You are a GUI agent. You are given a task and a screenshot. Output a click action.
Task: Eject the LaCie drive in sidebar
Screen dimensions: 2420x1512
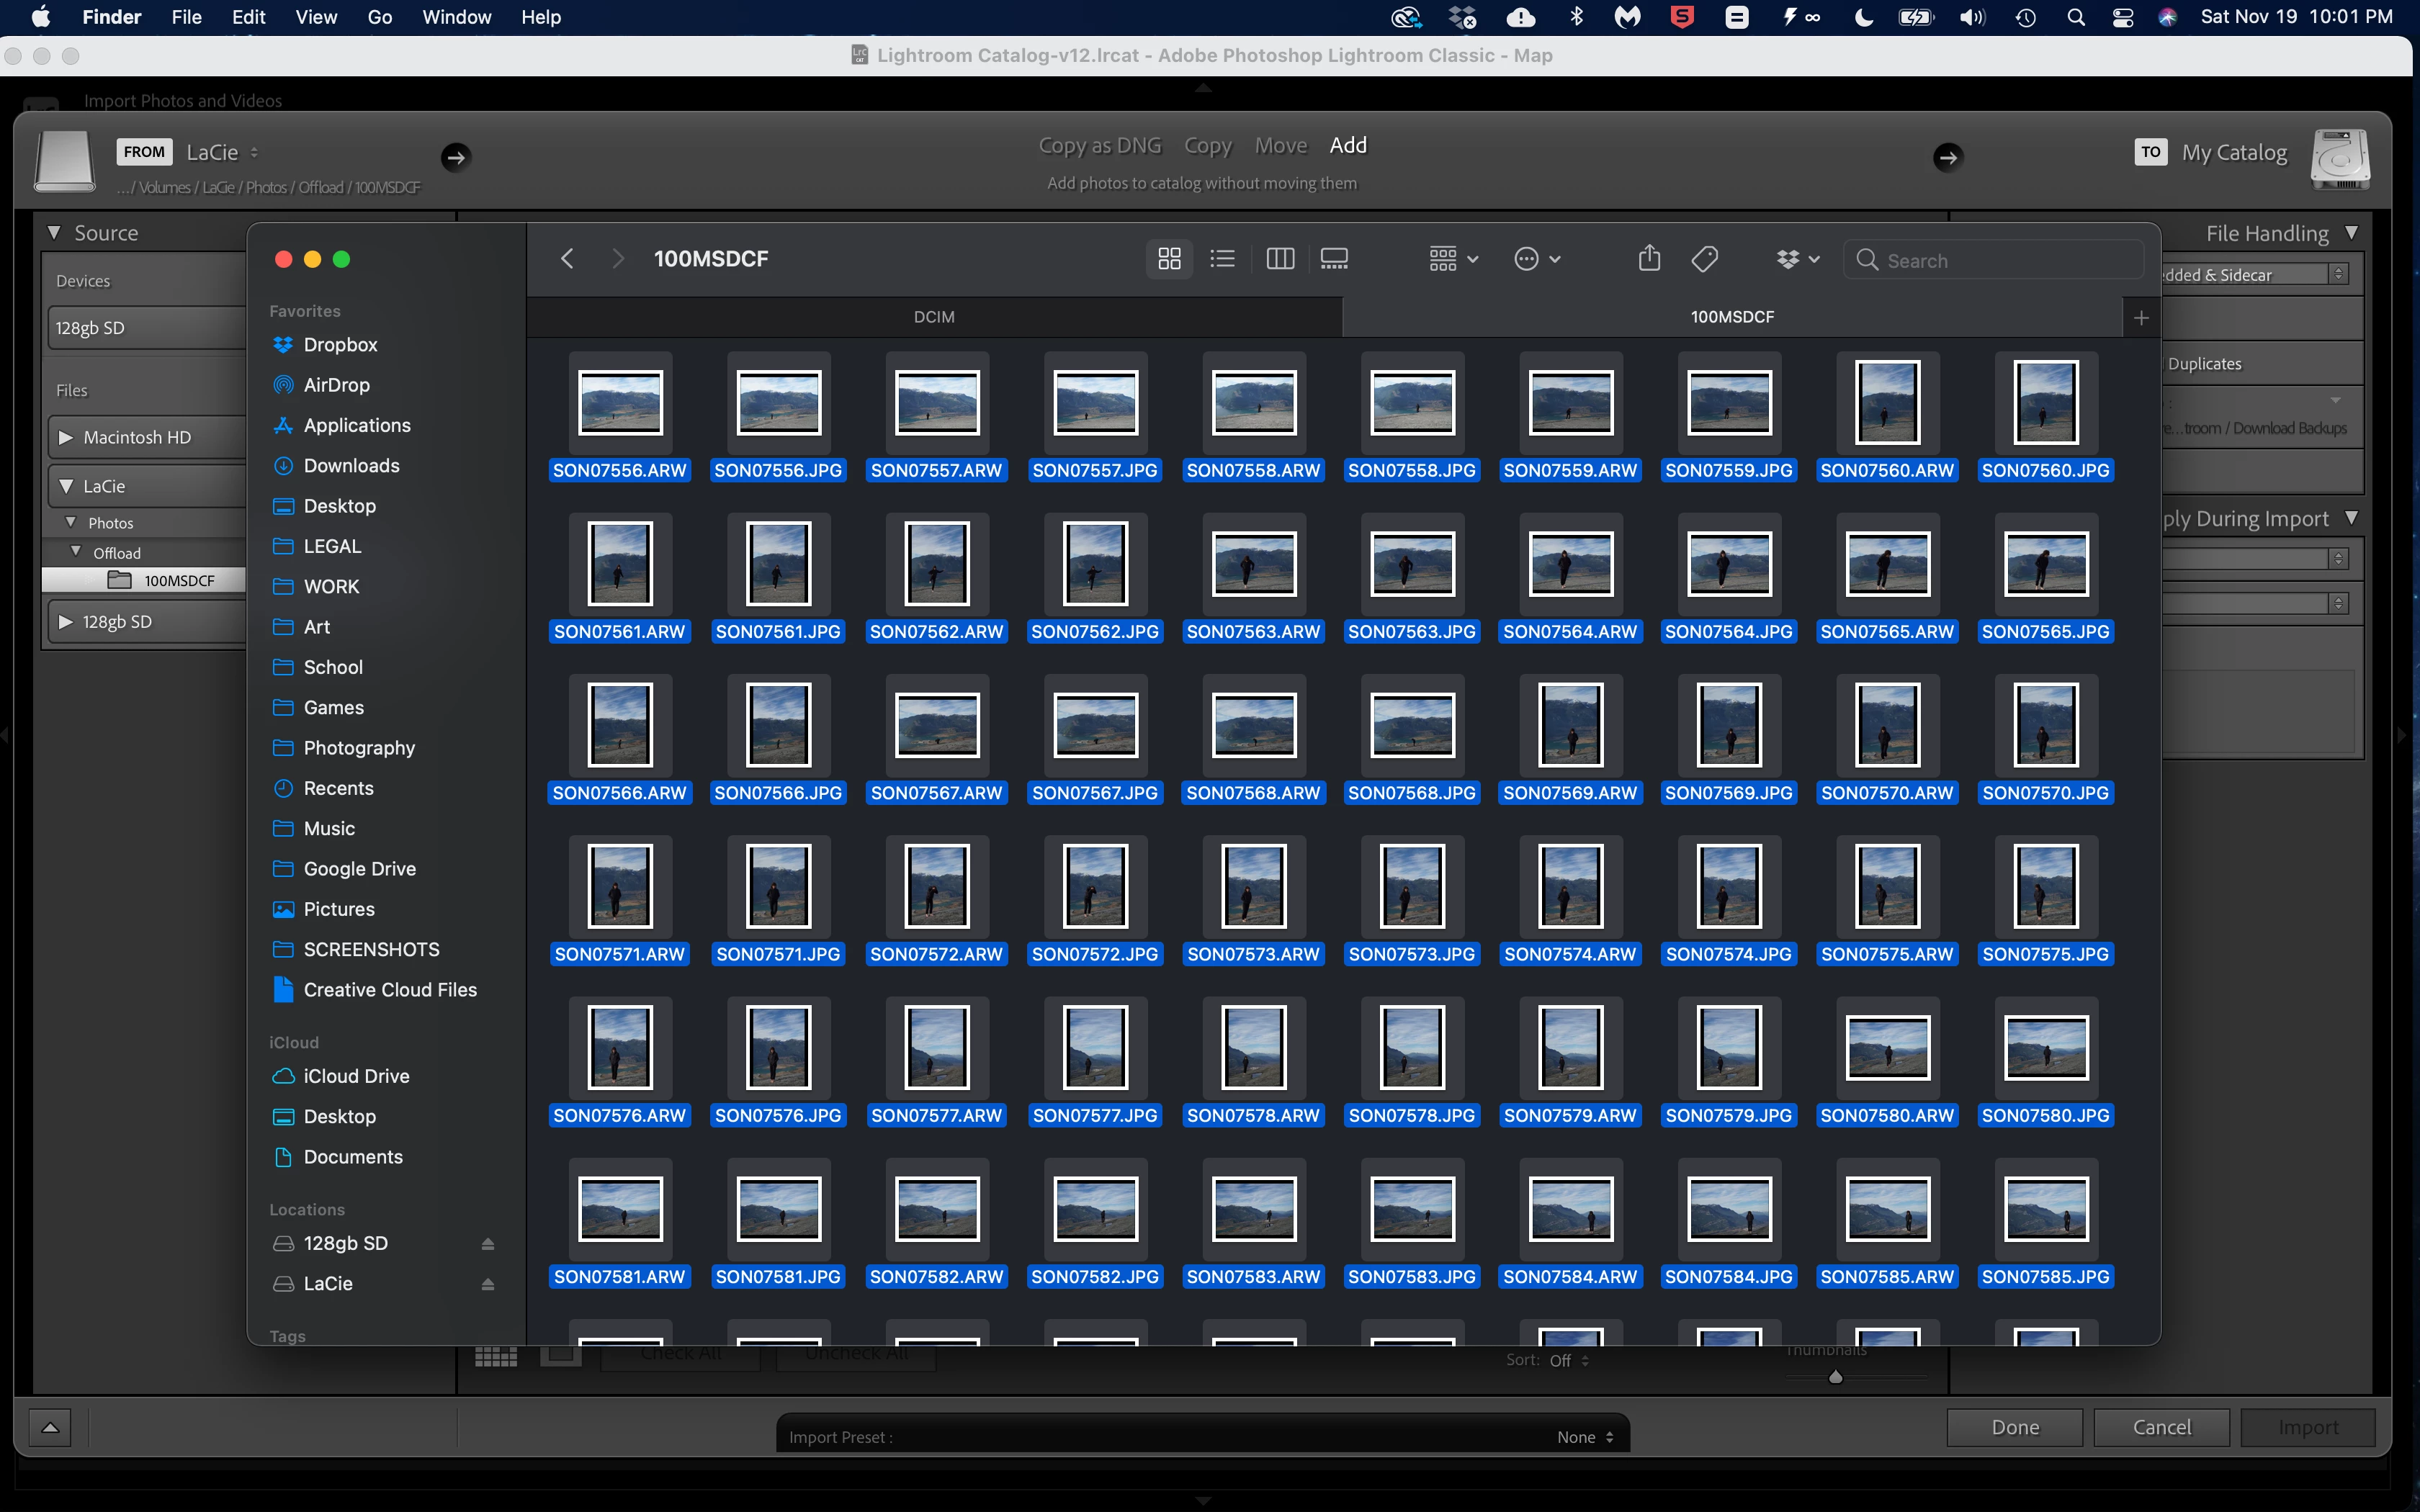(x=488, y=1284)
